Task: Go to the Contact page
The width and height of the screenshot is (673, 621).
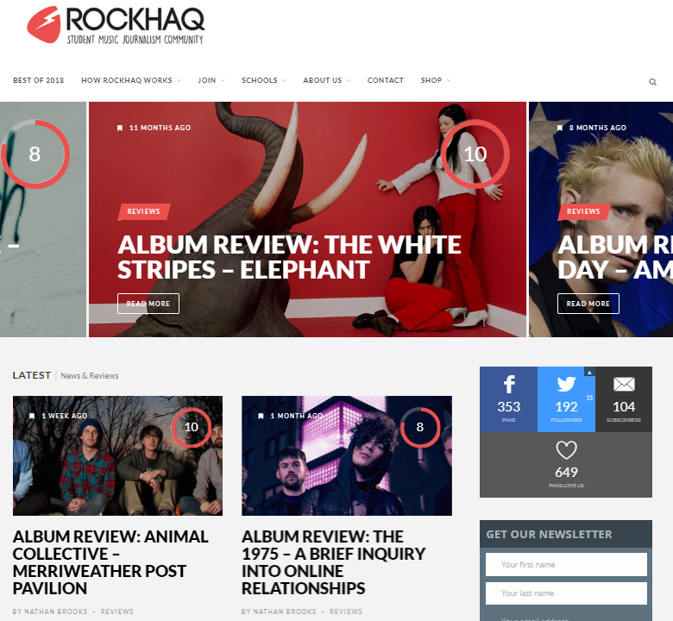Action: pos(386,80)
